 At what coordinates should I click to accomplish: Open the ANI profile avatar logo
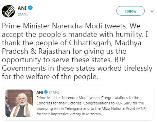pyautogui.click(x=8, y=11)
